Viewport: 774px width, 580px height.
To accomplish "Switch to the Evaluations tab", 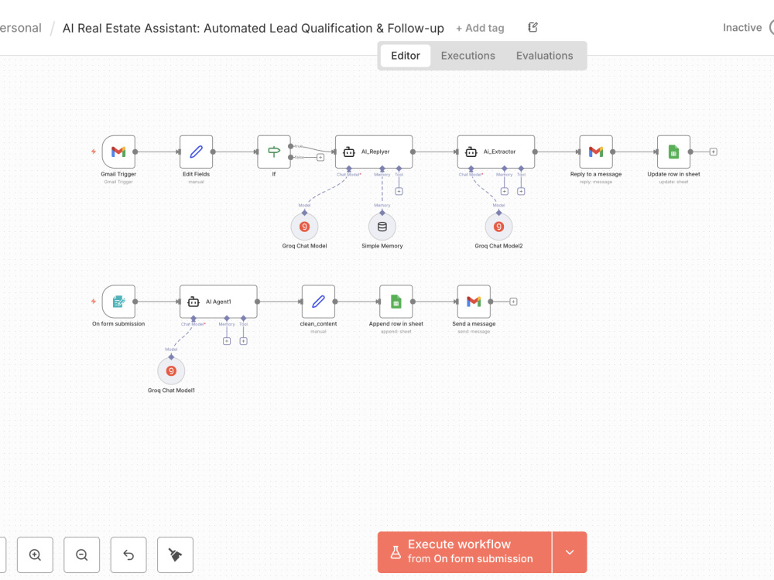I will click(x=544, y=56).
